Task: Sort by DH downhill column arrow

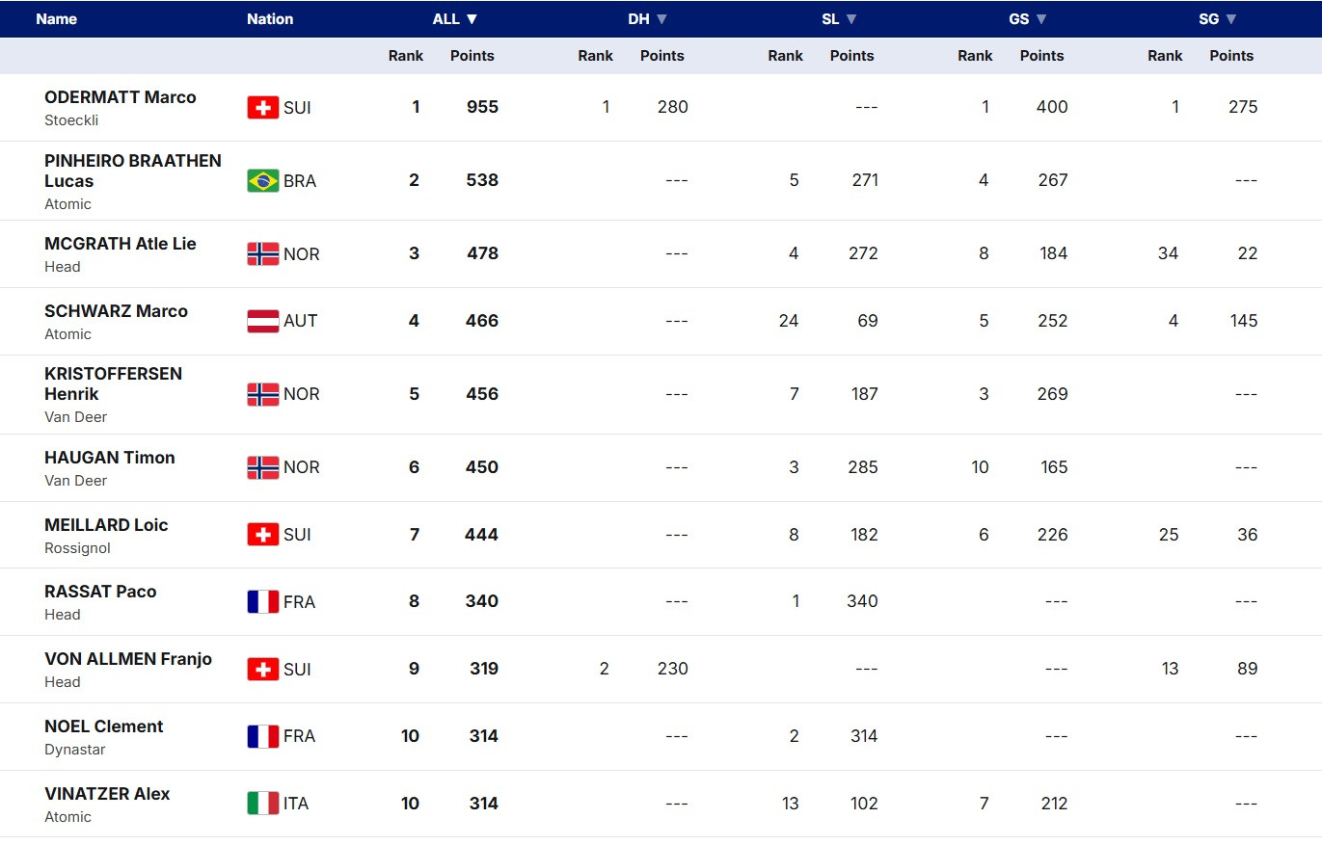Action: [661, 19]
